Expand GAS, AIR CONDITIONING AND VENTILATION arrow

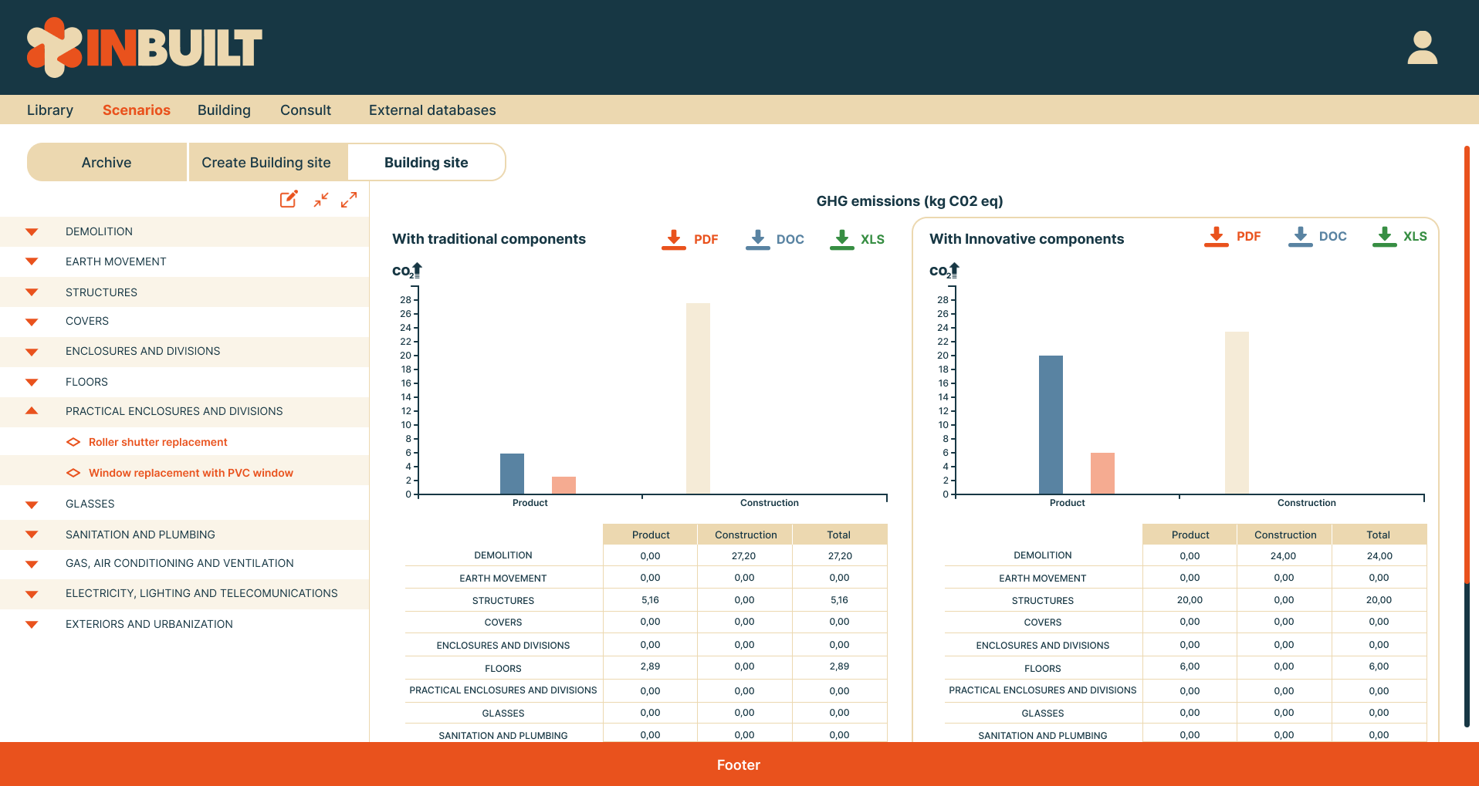point(32,564)
